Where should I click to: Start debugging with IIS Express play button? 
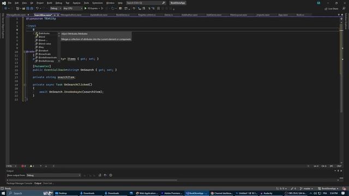click(86, 9)
